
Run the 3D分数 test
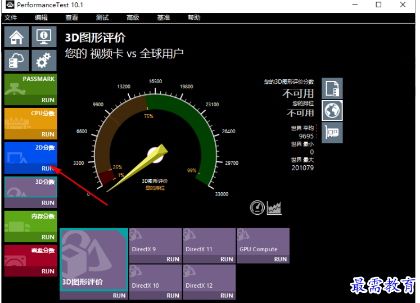pyautogui.click(x=48, y=203)
